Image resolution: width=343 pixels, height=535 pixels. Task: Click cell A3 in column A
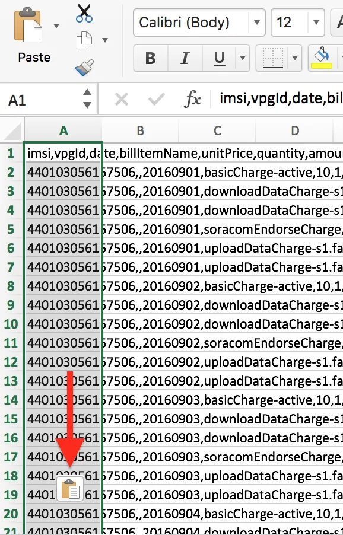tap(63, 191)
